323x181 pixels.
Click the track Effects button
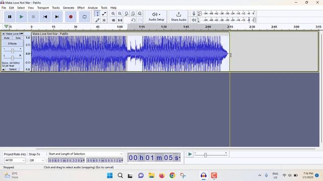point(12,44)
